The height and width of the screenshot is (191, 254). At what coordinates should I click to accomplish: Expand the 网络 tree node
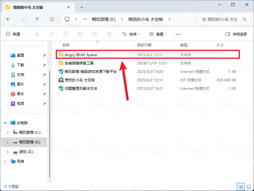coord(5,161)
